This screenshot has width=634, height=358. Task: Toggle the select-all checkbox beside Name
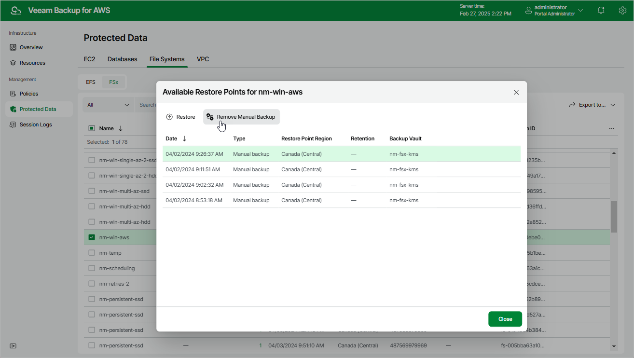(91, 128)
